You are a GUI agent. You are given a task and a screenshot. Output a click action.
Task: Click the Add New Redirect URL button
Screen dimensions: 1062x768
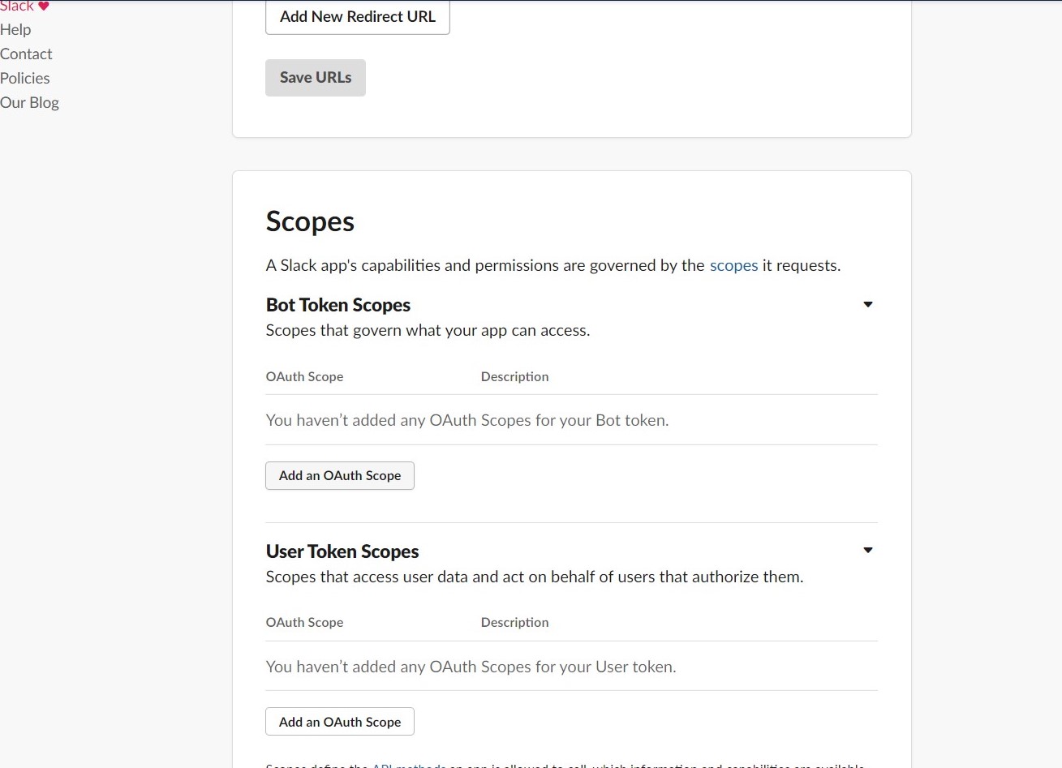pos(357,17)
